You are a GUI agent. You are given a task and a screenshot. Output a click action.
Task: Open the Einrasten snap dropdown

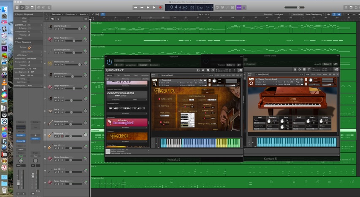(282, 14)
